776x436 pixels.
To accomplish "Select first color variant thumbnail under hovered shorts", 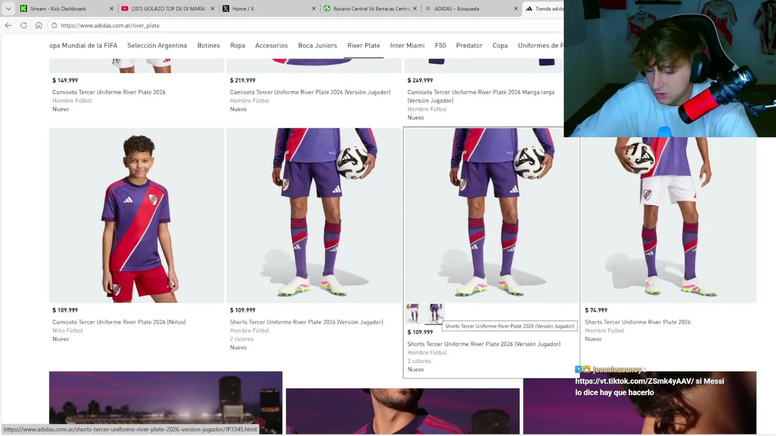I will click(413, 313).
